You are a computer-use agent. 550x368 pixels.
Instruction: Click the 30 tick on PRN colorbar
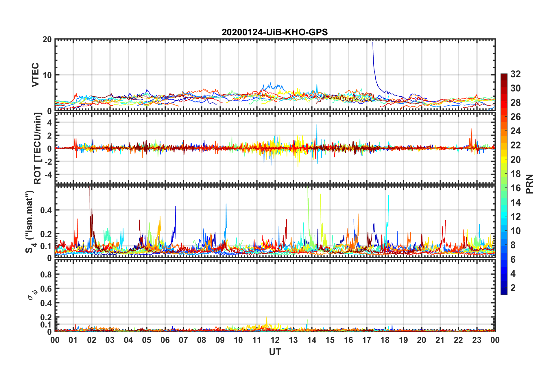pos(515,88)
